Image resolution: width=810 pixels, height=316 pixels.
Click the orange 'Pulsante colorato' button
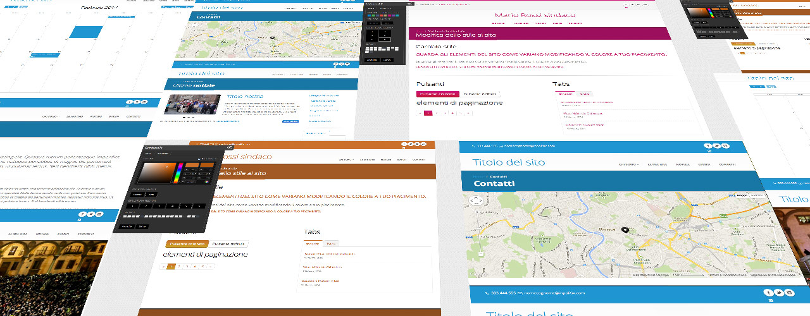pos(187,243)
